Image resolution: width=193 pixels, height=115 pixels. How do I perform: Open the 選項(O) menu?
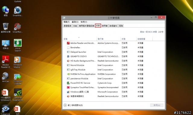tap(75, 22)
